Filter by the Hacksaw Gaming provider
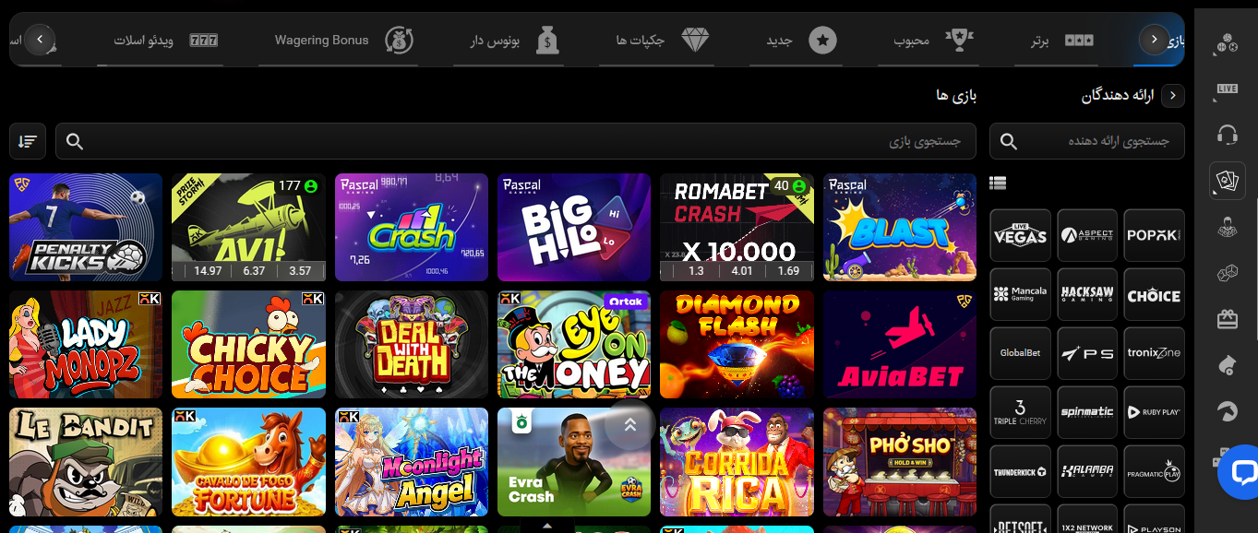The height and width of the screenshot is (533, 1258). pos(1087,295)
